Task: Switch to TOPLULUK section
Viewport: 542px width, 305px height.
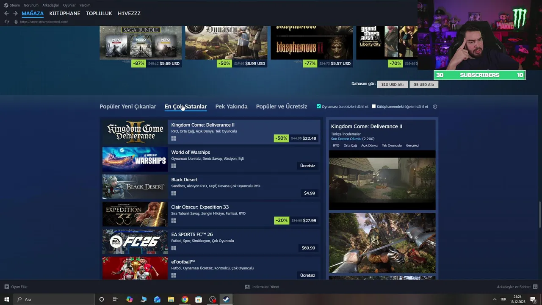Action: [x=99, y=14]
